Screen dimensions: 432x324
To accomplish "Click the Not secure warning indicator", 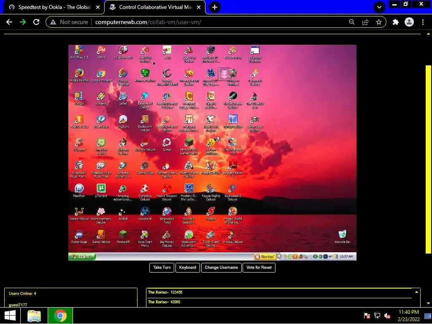I will 69,22.
